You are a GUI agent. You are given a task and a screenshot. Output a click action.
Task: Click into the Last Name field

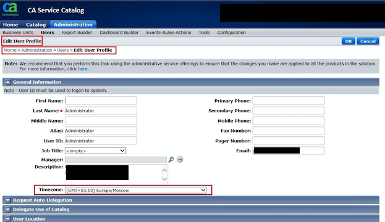coord(101,111)
